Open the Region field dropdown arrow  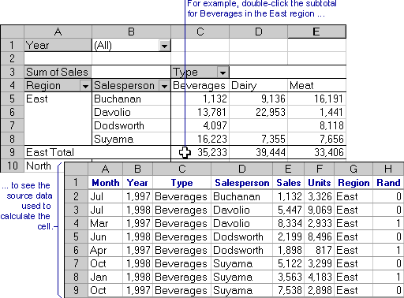pos(85,86)
